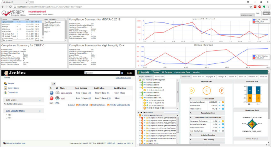271x147 pixels.
Task: Click the Jenkins butler logo
Action: point(6,73)
